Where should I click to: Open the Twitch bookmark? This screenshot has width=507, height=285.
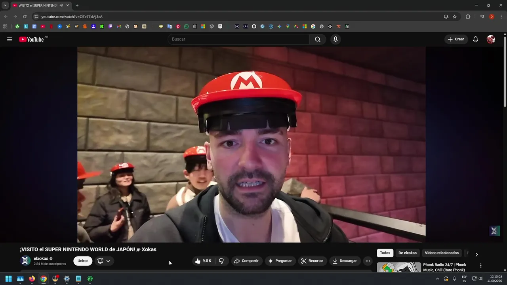point(110,27)
